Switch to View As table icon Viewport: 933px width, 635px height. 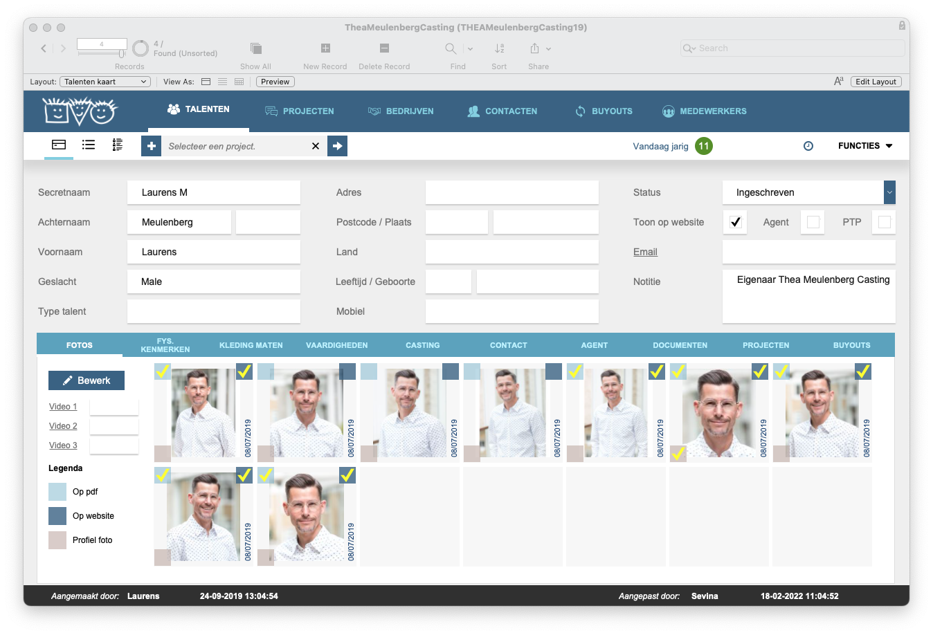point(239,82)
